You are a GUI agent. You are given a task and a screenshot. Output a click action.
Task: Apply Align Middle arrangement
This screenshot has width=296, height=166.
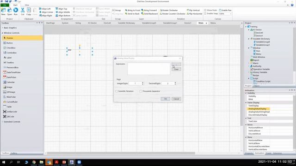(63, 12)
